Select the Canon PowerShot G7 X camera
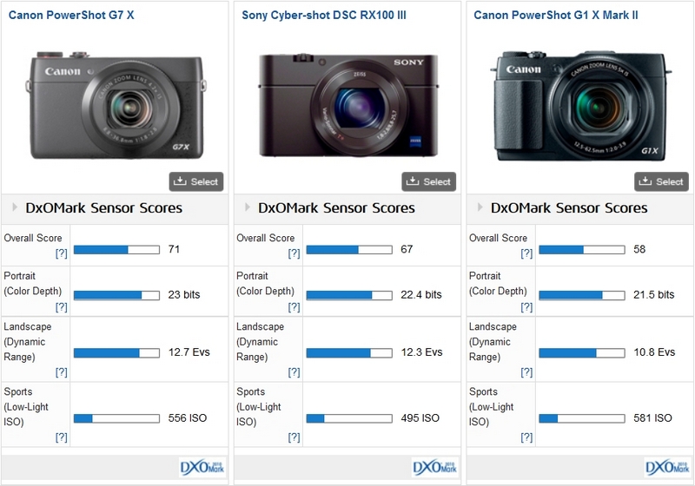Image resolution: width=695 pixels, height=486 pixels. click(196, 181)
